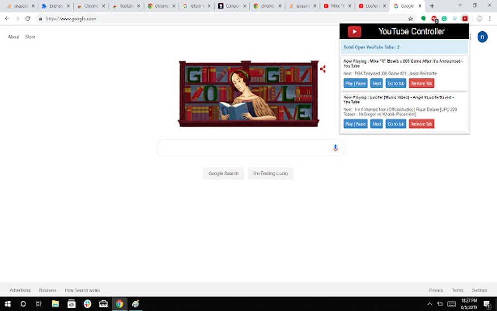
Task: Switch to the Extensions tab
Action: pyautogui.click(x=56, y=6)
